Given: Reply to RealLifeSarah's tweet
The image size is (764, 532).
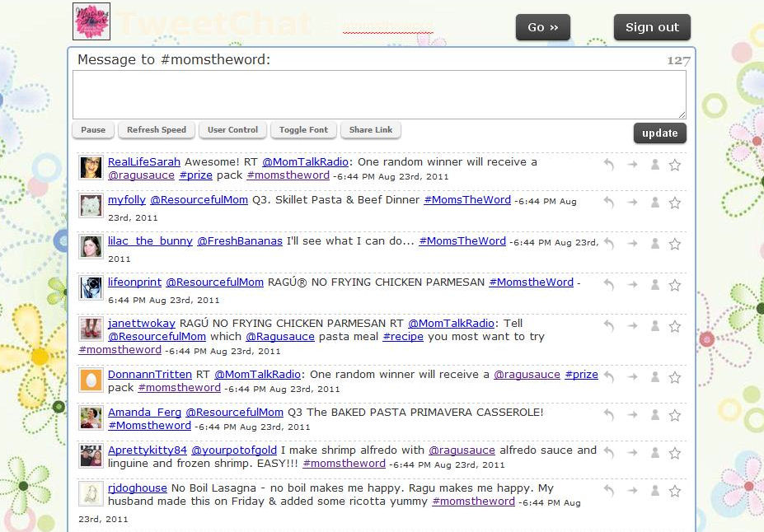Looking at the screenshot, I should (x=608, y=165).
